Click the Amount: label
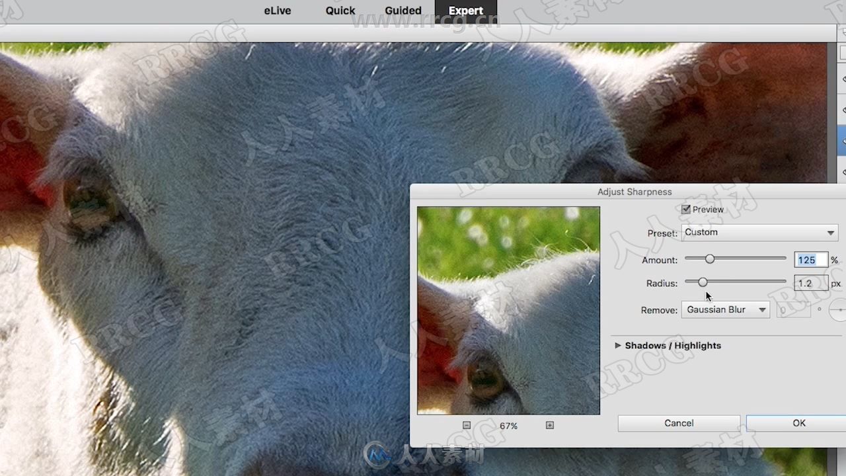This screenshot has height=476, width=846. (660, 260)
